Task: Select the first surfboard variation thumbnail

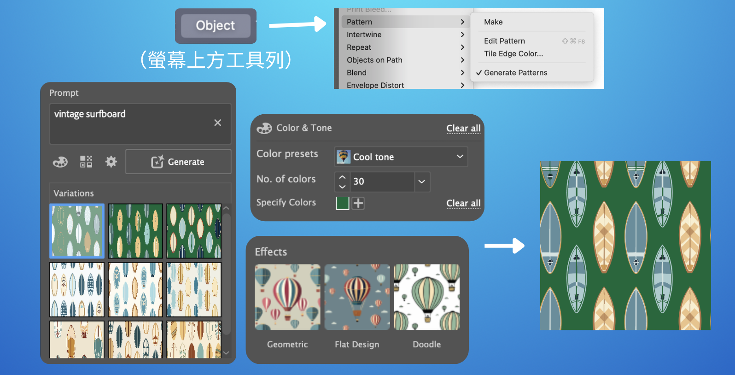Action: pos(77,231)
